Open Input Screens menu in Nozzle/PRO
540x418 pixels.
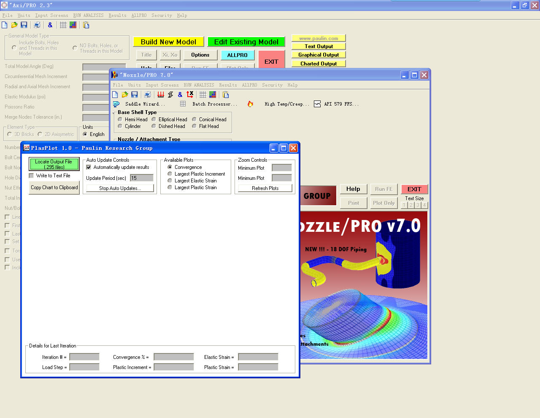pyautogui.click(x=162, y=85)
